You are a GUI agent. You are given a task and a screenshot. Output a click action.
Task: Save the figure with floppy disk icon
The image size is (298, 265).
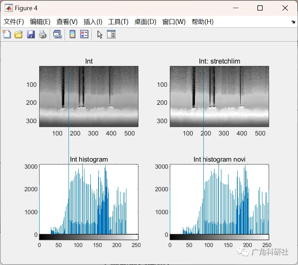[x=31, y=35]
